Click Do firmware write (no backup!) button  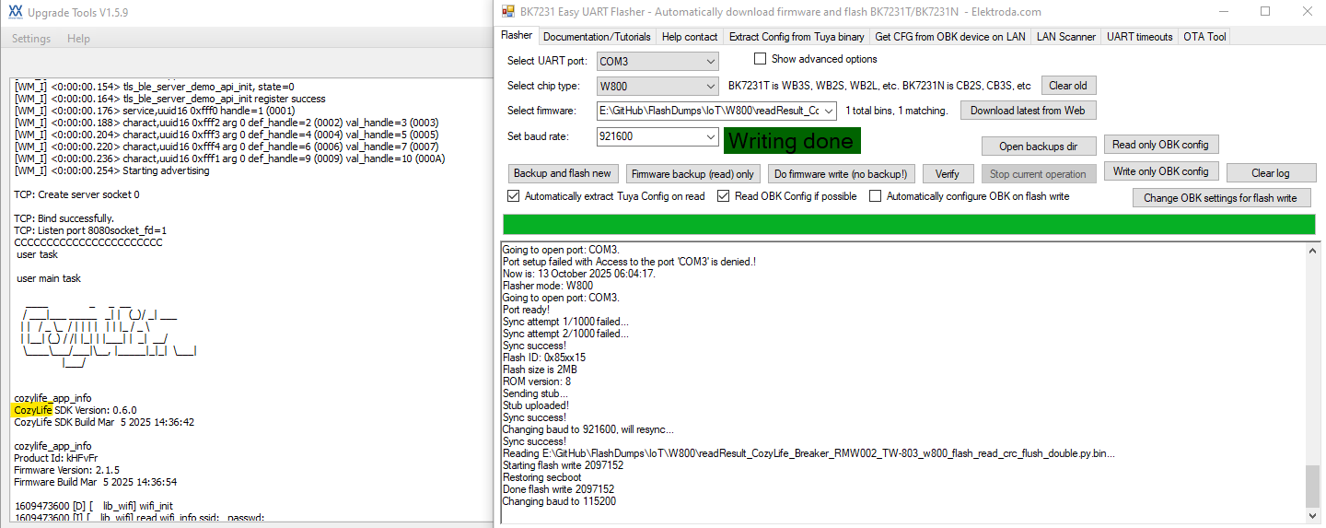coord(841,174)
